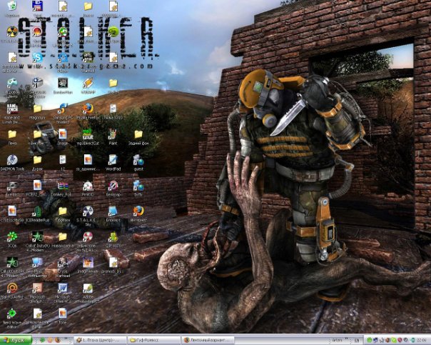Launch ImageReady desktop shortcut
The height and width of the screenshot is (345, 431).
coord(88,263)
